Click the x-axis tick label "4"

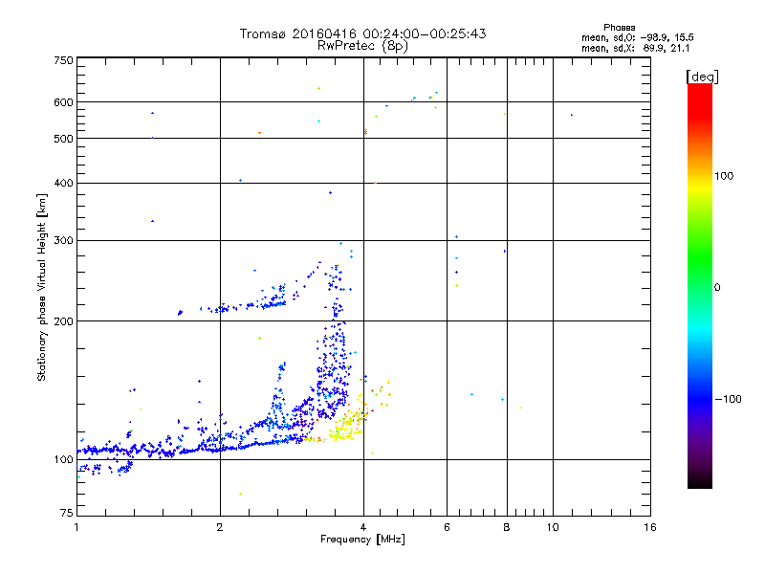pyautogui.click(x=363, y=527)
